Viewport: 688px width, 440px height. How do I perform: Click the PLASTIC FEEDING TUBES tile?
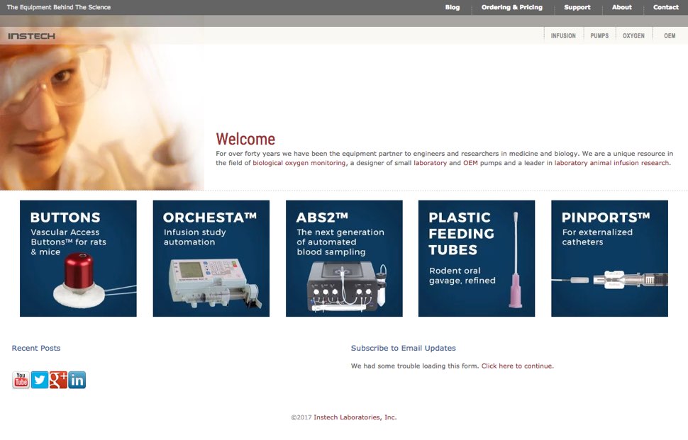(476, 258)
